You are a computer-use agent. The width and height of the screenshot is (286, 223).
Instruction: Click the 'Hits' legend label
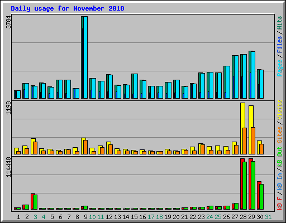(x=280, y=23)
